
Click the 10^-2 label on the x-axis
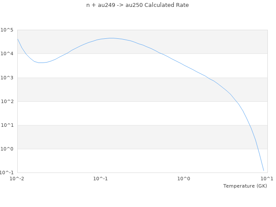coord(17,179)
